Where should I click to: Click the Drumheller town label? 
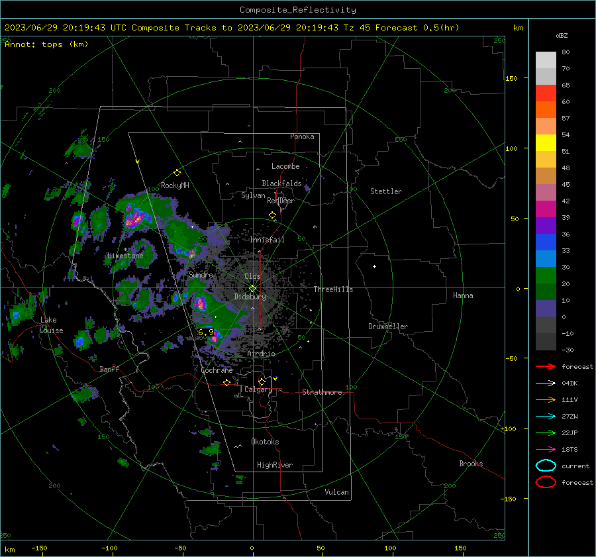[388, 327]
